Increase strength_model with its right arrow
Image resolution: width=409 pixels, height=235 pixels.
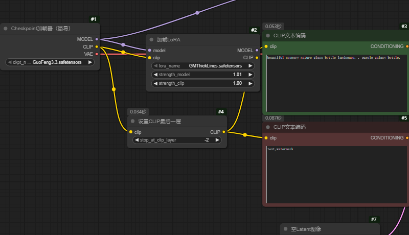coord(251,75)
